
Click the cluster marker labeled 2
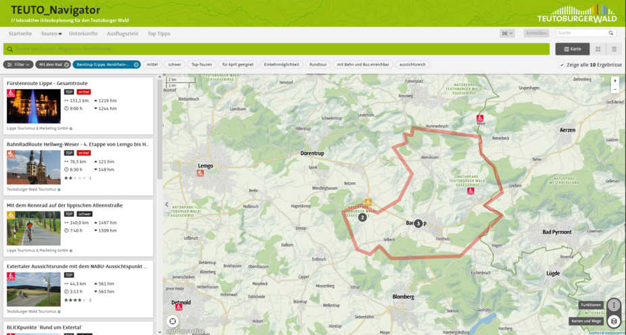tap(362, 217)
